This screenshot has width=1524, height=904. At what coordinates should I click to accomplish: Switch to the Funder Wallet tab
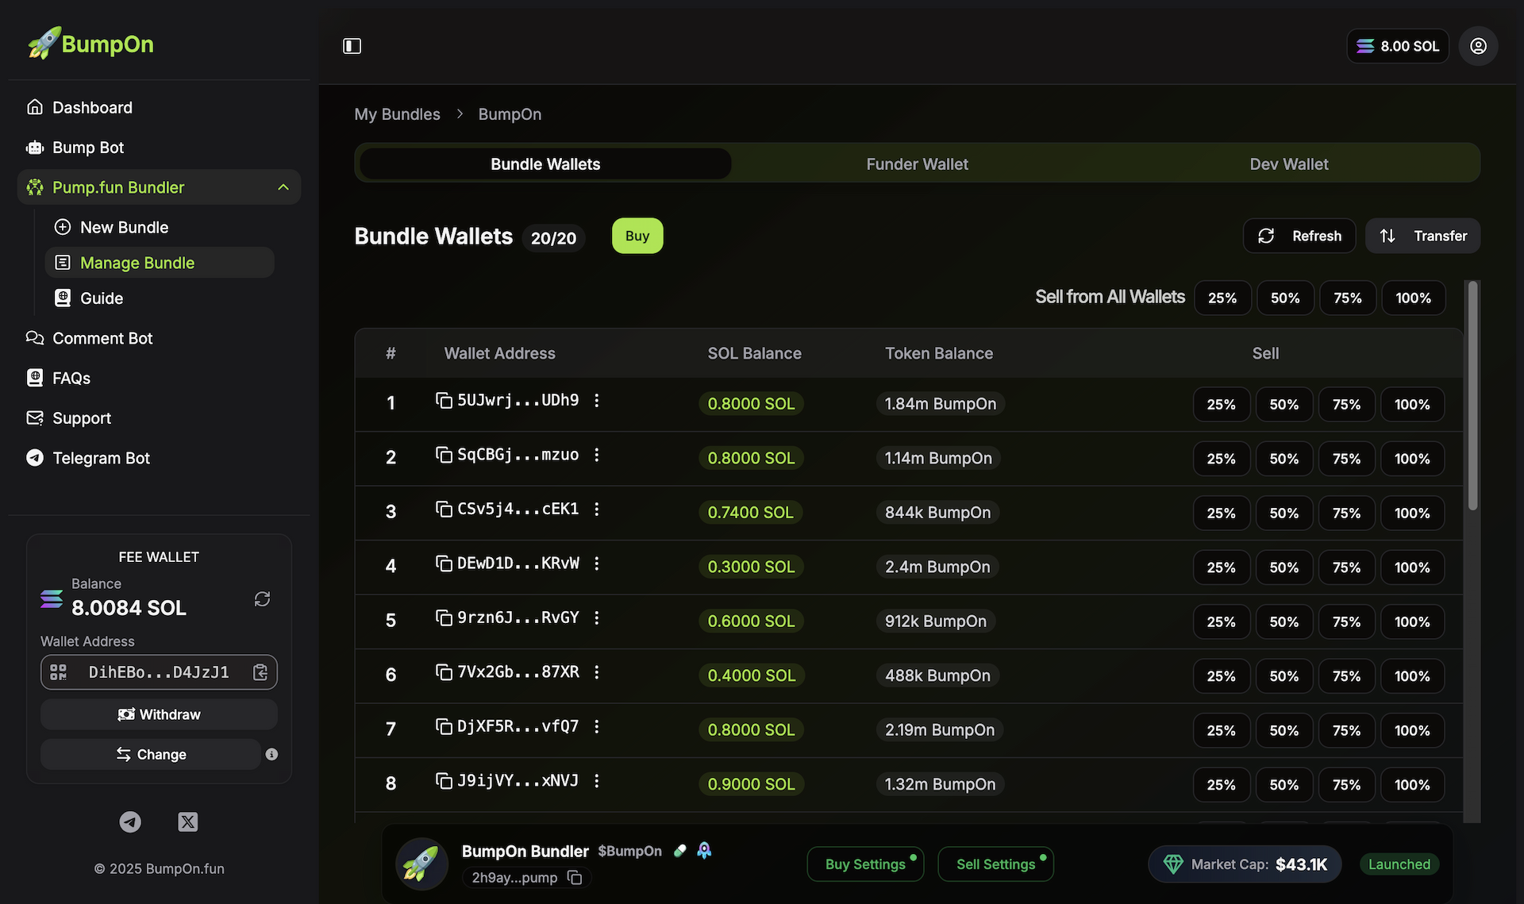tap(917, 163)
